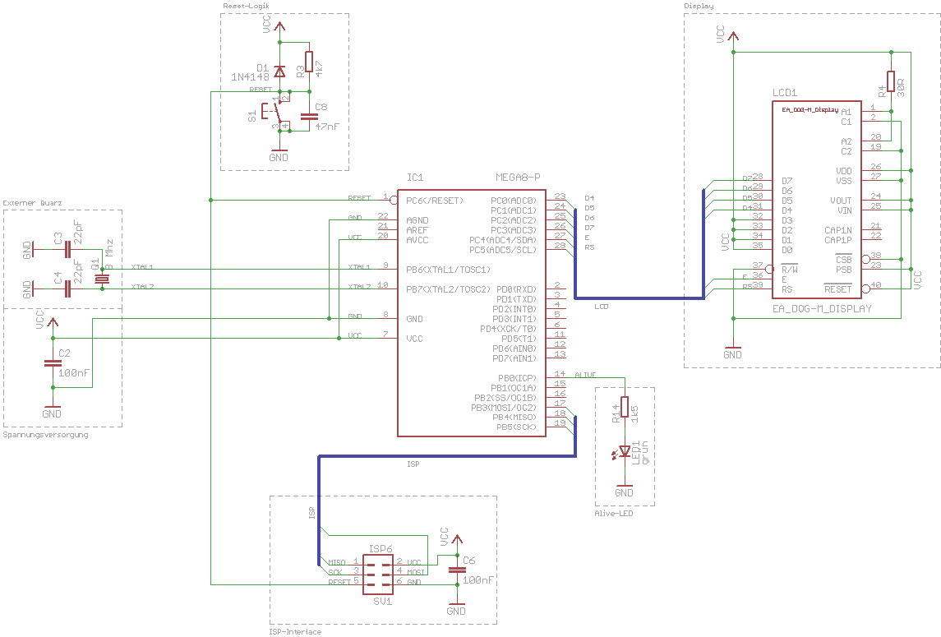Click the PSB pin on LCD1
This screenshot has height=637, width=941.
point(844,270)
